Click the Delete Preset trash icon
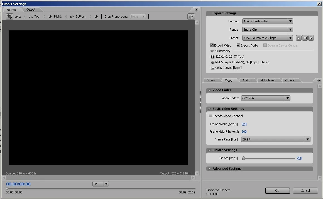This screenshot has width=323, height=199. tap(311, 38)
